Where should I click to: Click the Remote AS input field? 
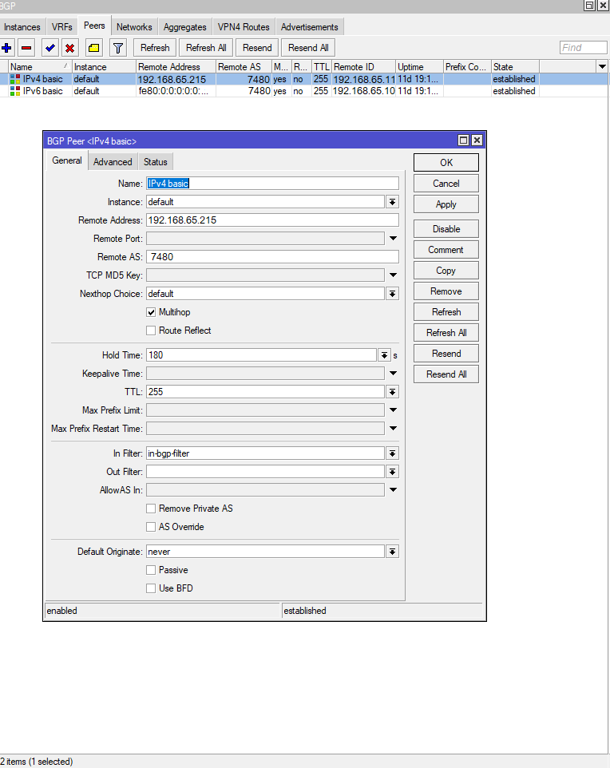(271, 257)
